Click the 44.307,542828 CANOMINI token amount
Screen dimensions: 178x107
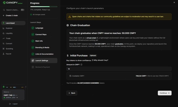tap(88, 83)
